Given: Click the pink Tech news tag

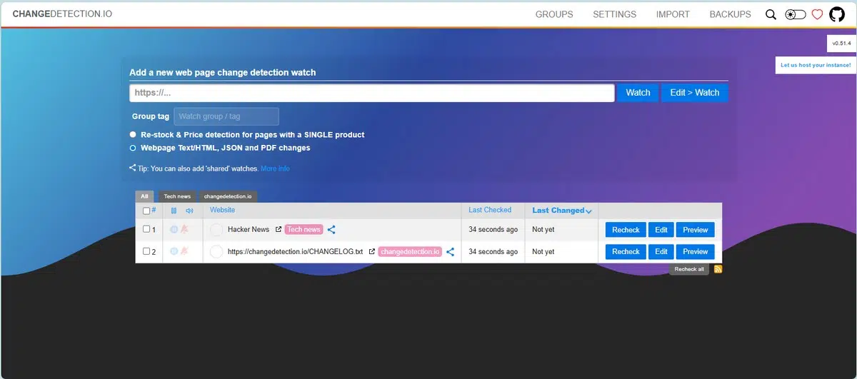Looking at the screenshot, I should pyautogui.click(x=304, y=229).
